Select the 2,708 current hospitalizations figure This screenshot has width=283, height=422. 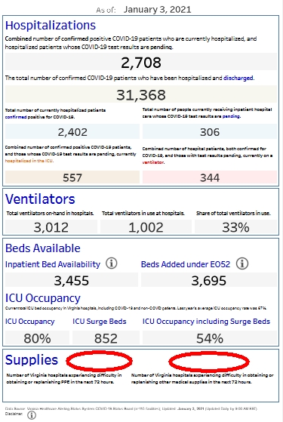click(x=141, y=62)
